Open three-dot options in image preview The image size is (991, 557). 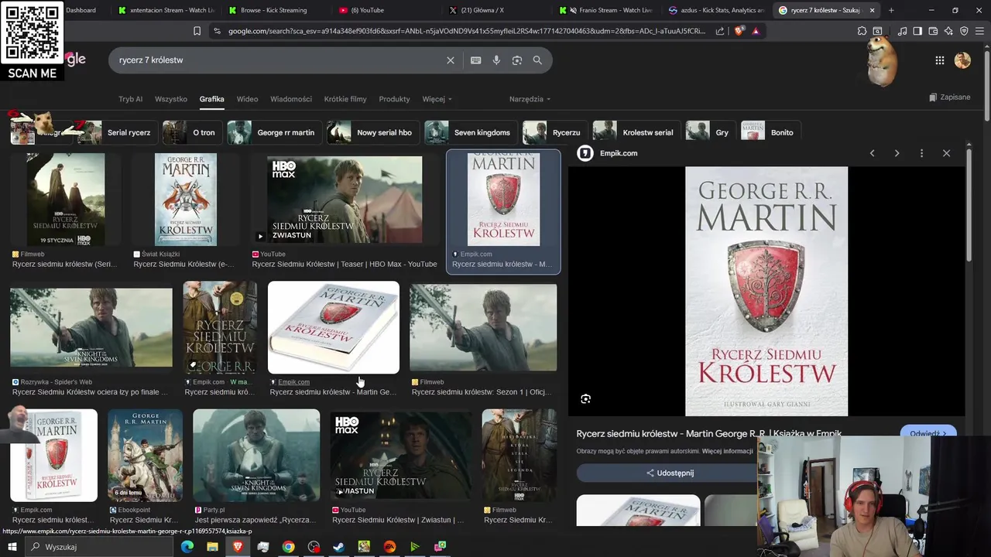tap(921, 153)
